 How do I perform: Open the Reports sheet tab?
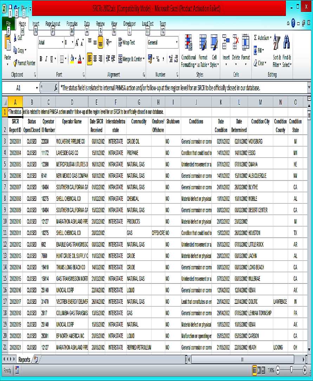coord(24,360)
